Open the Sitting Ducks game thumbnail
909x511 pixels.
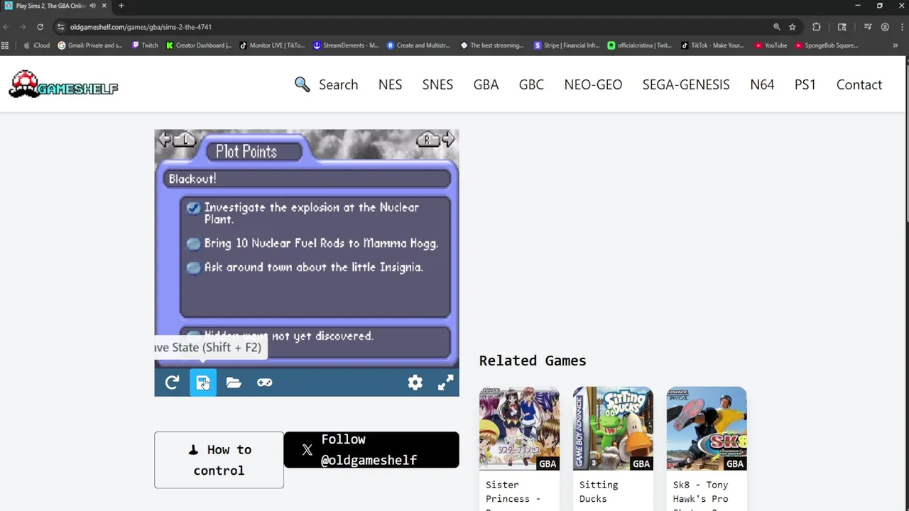(613, 429)
